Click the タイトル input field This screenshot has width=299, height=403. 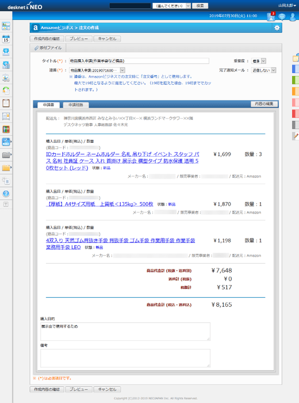pyautogui.click(x=139, y=61)
